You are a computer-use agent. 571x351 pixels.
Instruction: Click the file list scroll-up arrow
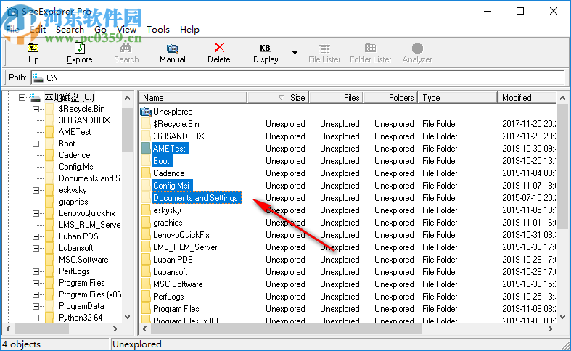tap(562, 98)
